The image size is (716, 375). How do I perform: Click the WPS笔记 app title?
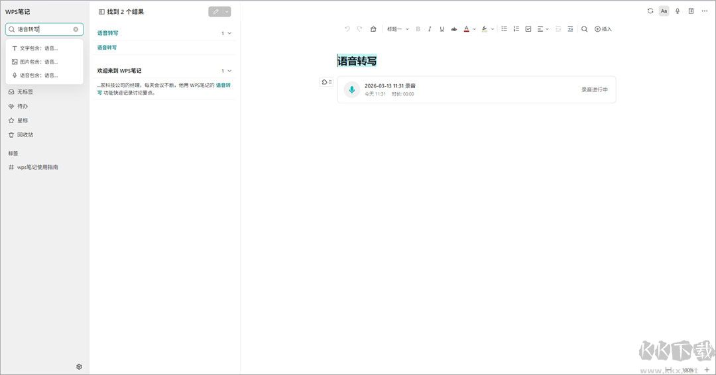coord(18,12)
